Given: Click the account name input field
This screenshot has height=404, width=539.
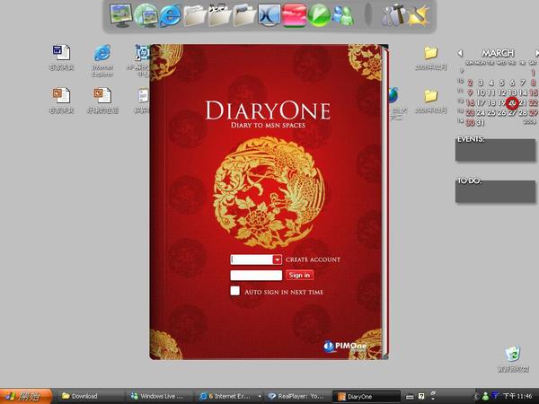Looking at the screenshot, I should (x=252, y=259).
